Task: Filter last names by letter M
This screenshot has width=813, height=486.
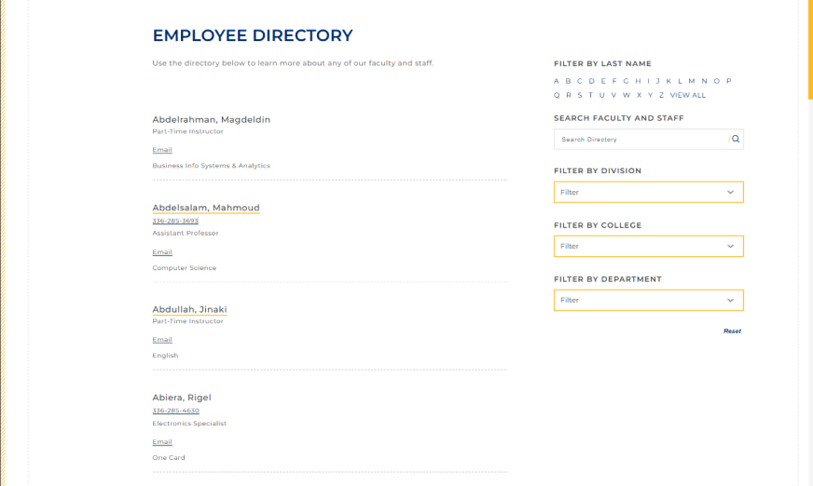Action: [691, 81]
